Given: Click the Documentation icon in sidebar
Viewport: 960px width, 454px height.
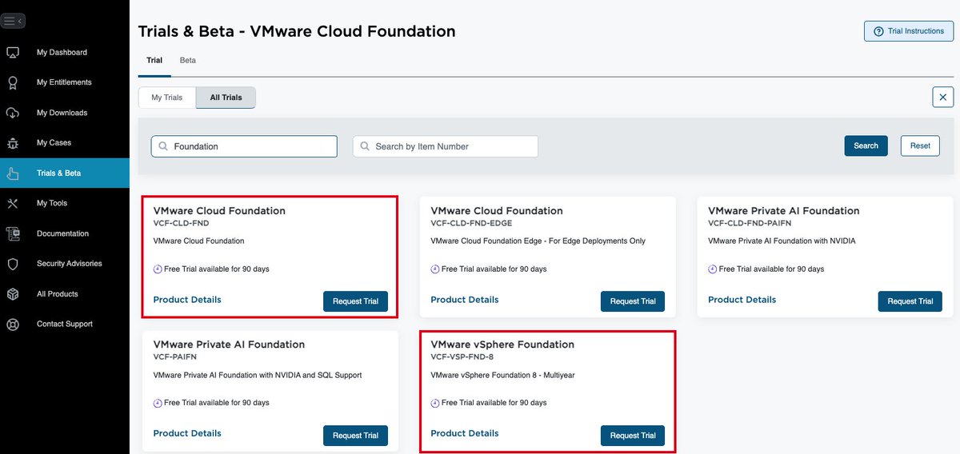Looking at the screenshot, I should [13, 233].
